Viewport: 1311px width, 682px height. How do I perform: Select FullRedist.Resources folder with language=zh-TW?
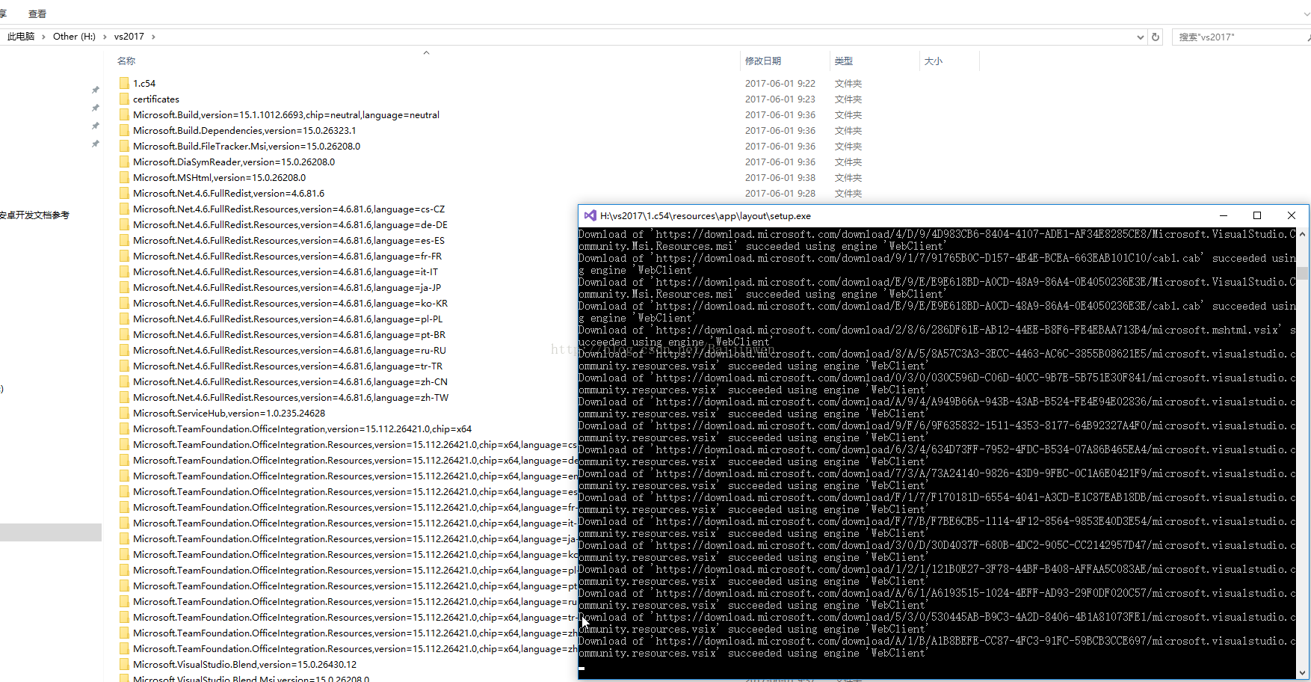coord(291,397)
